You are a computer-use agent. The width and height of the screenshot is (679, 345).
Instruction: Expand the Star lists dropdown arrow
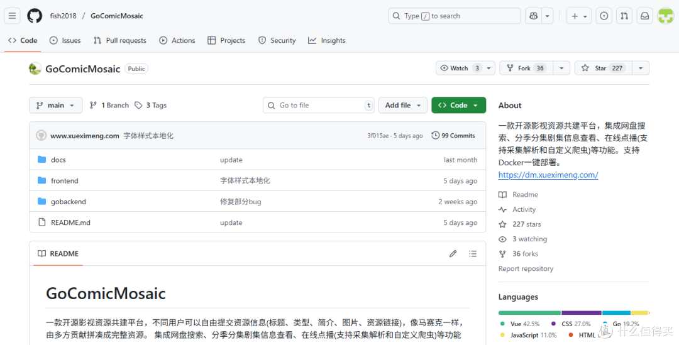(641, 68)
